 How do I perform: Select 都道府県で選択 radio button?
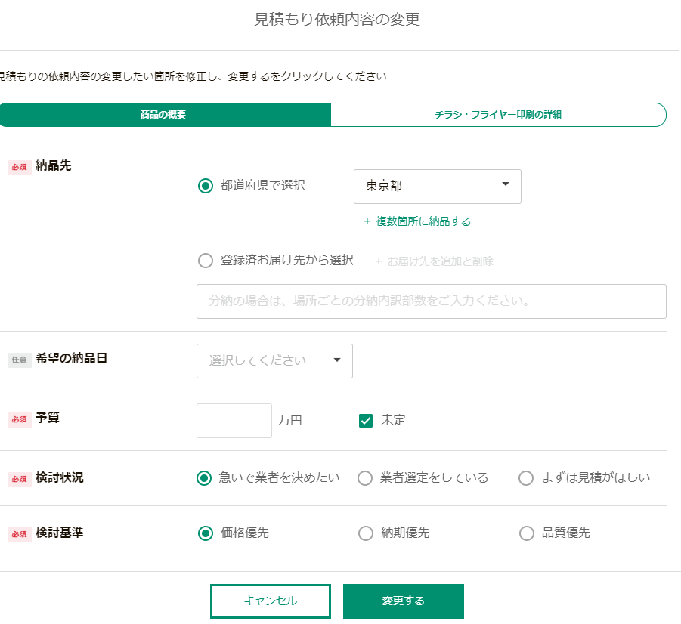[x=206, y=186]
